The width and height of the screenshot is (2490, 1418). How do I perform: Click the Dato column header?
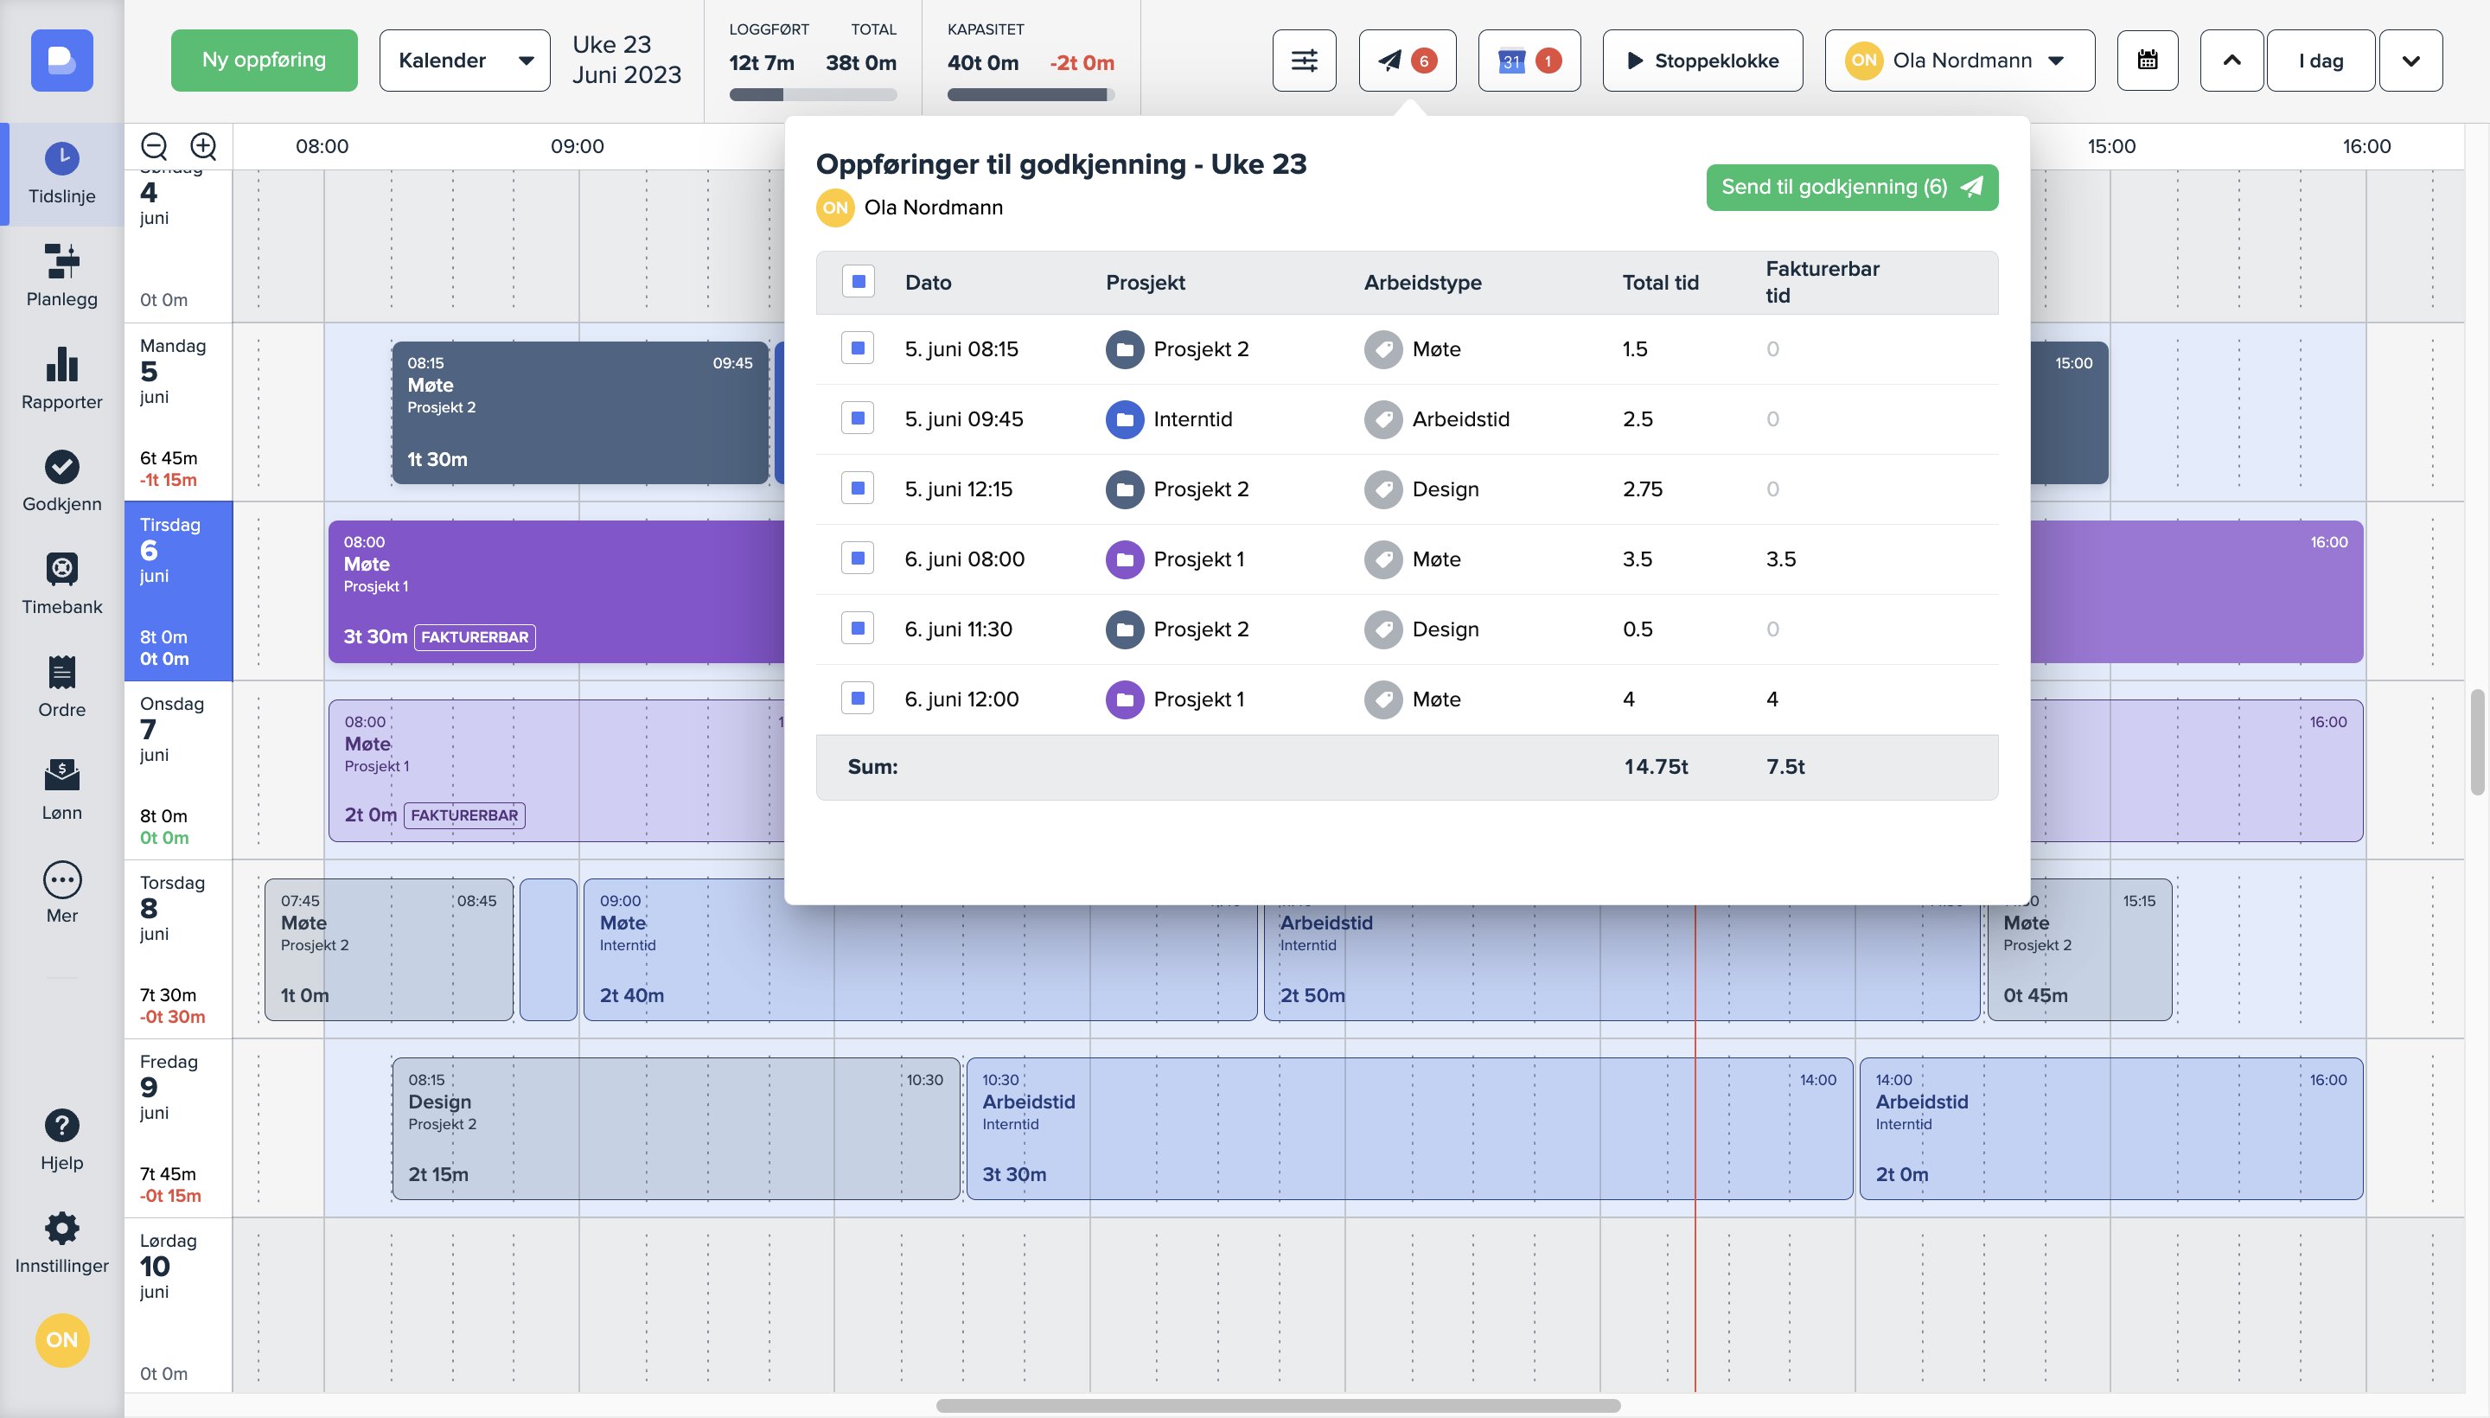[928, 283]
